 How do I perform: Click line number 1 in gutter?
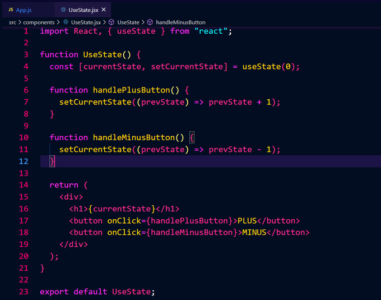point(26,31)
